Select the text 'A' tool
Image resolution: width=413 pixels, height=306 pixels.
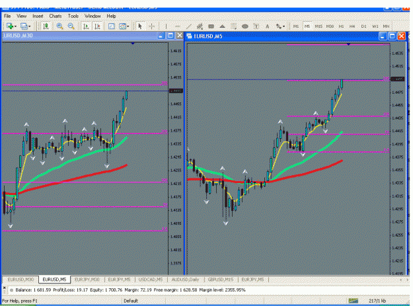pos(268,26)
